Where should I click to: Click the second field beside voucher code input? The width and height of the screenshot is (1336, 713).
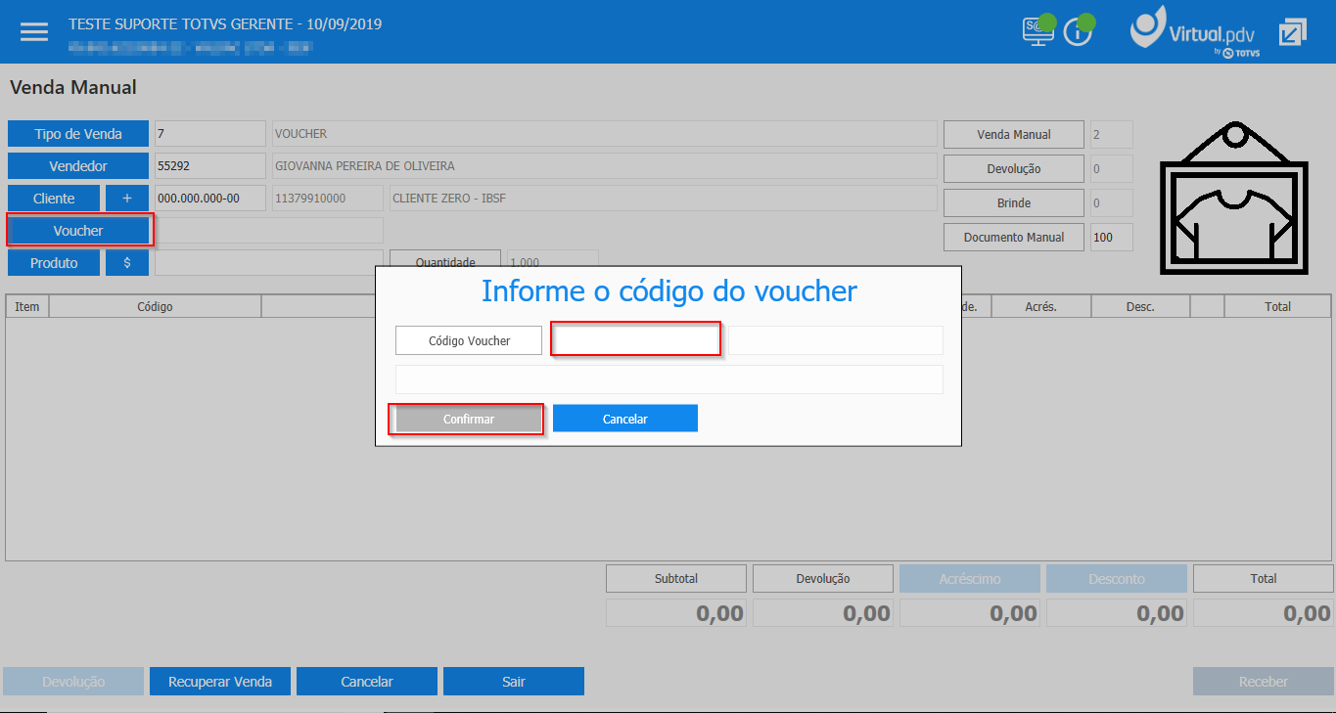tap(836, 340)
